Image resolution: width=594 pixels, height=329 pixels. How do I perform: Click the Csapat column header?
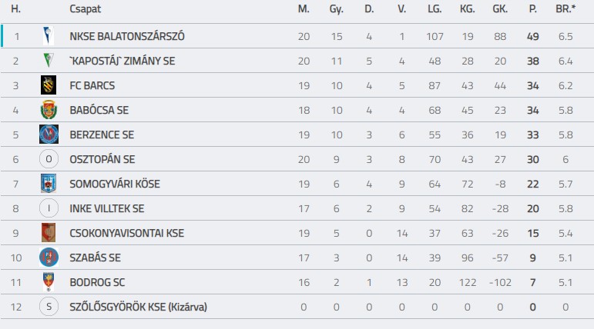click(x=86, y=9)
